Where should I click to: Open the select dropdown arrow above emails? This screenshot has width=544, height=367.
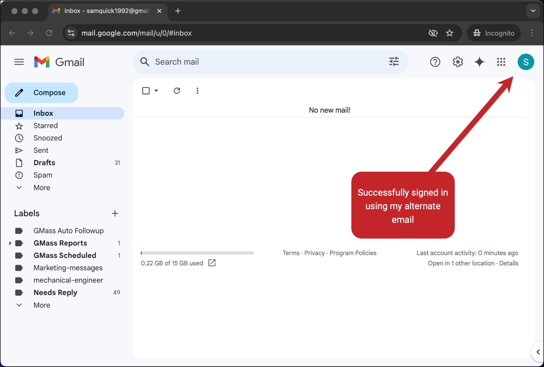pyautogui.click(x=156, y=91)
